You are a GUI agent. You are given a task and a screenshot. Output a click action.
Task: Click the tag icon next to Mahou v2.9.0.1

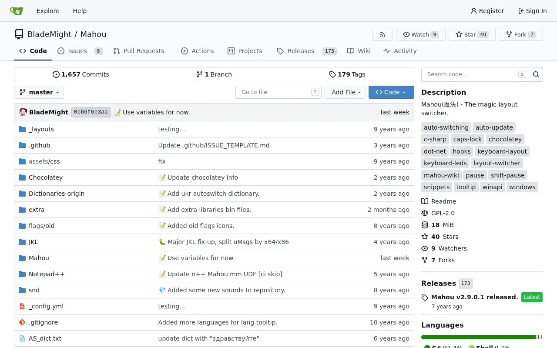[425, 298]
